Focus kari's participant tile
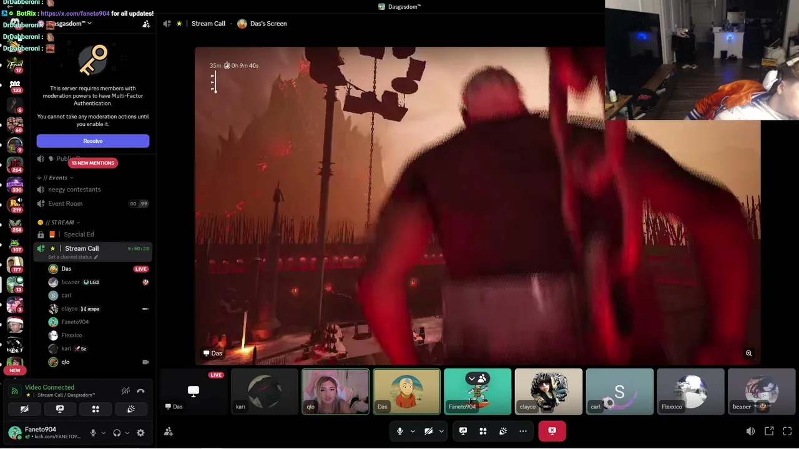This screenshot has height=449, width=799. (265, 392)
